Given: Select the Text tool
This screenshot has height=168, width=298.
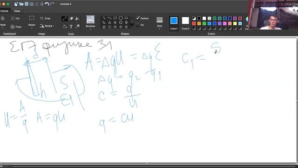Looking at the screenshot, I should [71, 27].
